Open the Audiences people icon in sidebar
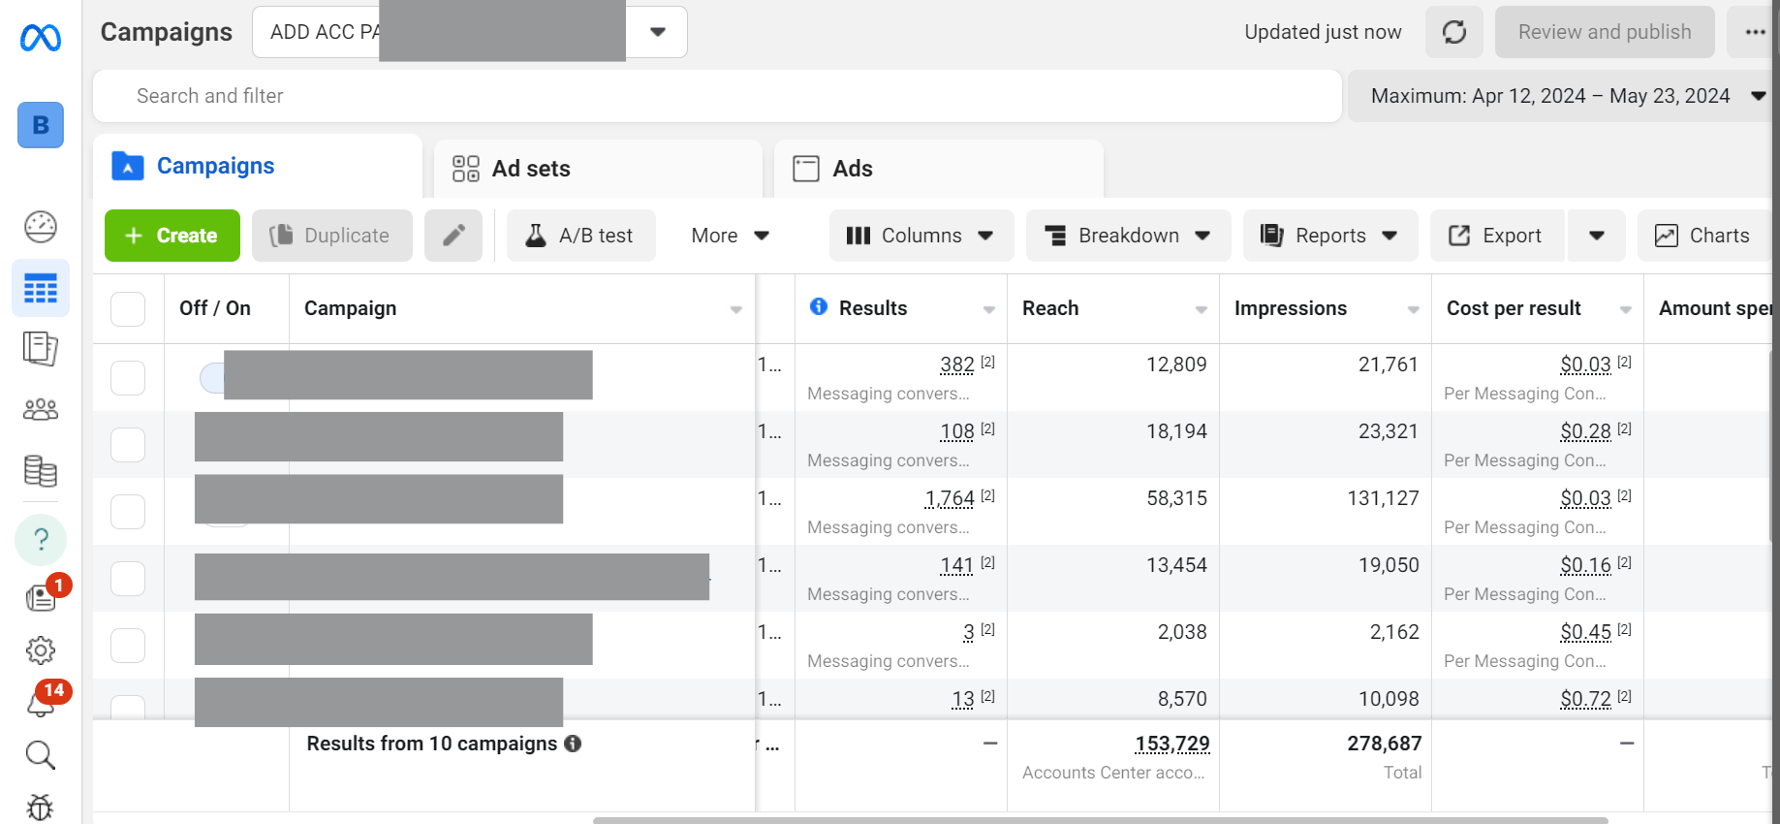This screenshot has width=1780, height=824. pos(41,410)
